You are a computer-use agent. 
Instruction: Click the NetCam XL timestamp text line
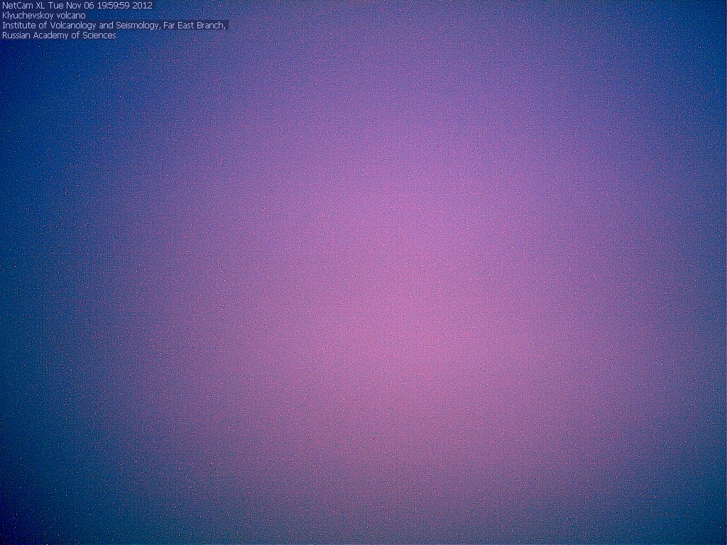click(77, 6)
